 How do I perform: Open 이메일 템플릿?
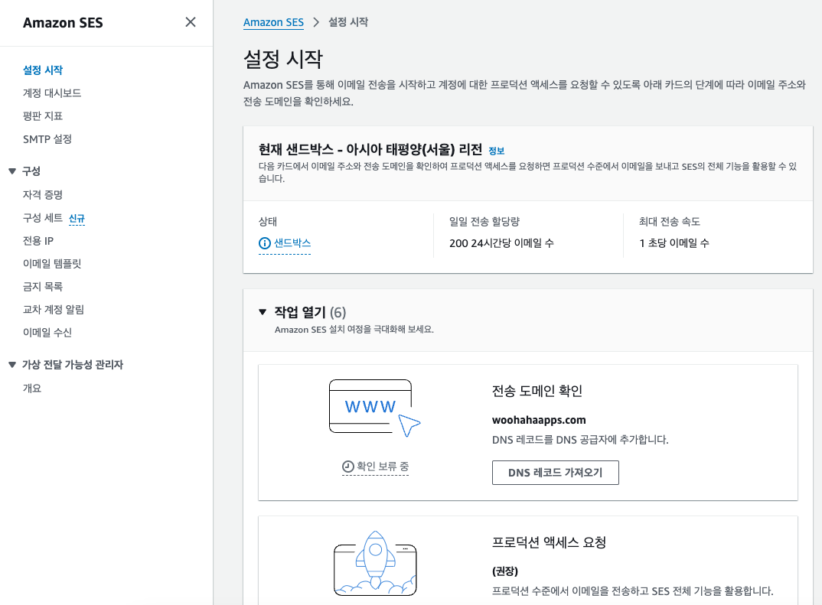tap(52, 263)
